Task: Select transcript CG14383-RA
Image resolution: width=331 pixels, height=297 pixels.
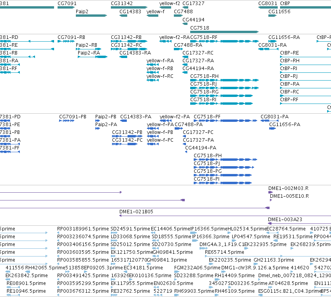Action: (123, 57)
